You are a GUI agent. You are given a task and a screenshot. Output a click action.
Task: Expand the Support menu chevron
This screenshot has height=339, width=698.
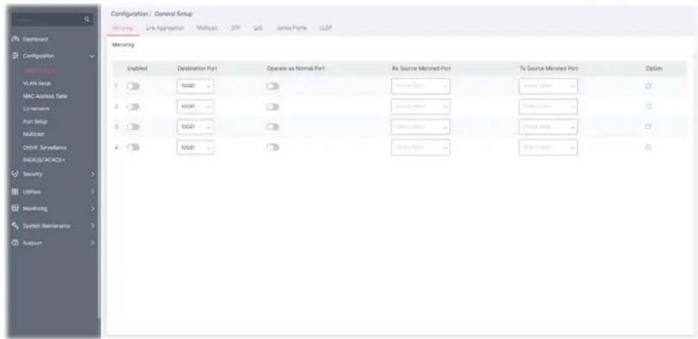coord(92,243)
